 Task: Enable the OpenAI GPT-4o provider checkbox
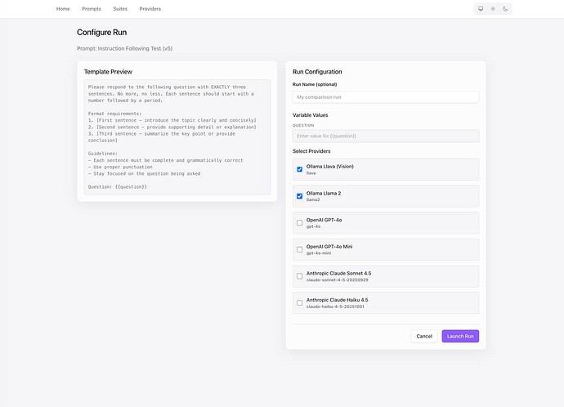pos(299,222)
